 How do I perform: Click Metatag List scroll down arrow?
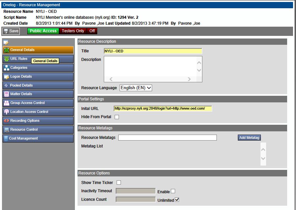263,159
